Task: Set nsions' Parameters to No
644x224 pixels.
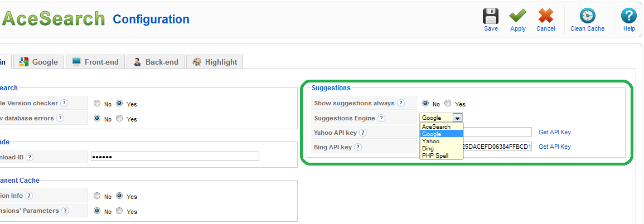Action: point(98,211)
